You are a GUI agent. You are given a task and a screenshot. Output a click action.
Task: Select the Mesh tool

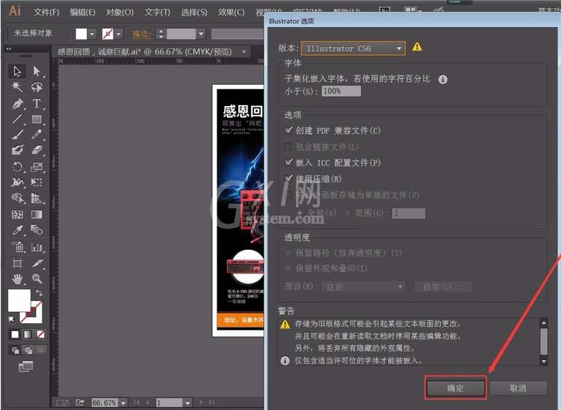[17, 214]
